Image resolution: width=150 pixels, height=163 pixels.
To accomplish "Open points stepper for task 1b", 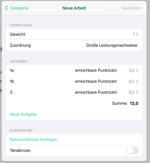I will point(137,81).
